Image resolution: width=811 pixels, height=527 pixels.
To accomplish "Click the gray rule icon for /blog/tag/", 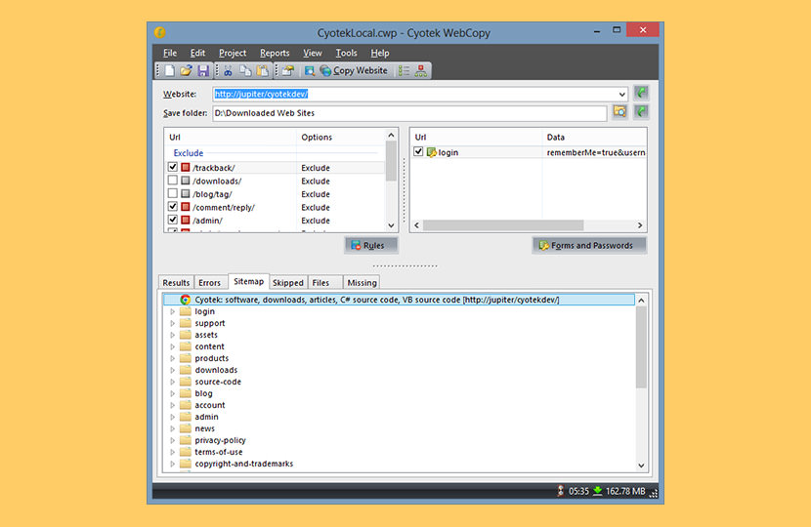I will (x=186, y=194).
